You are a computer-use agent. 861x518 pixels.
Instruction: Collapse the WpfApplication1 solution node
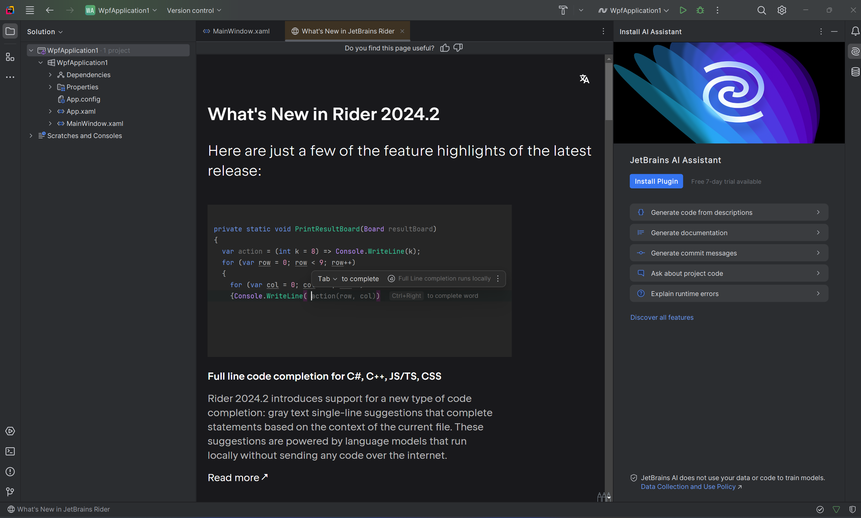[x=31, y=50]
